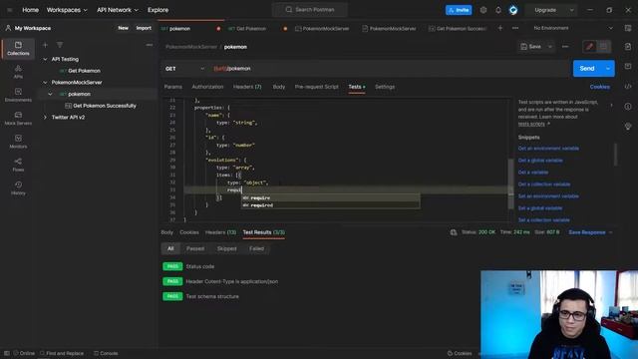Open the GET method dropdown
This screenshot has width=638, height=359.
click(x=184, y=69)
